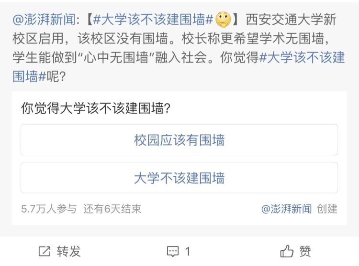Tap the 5.7万人参与 participant count
Image resolution: width=359 pixels, height=266 pixels.
coord(49,209)
